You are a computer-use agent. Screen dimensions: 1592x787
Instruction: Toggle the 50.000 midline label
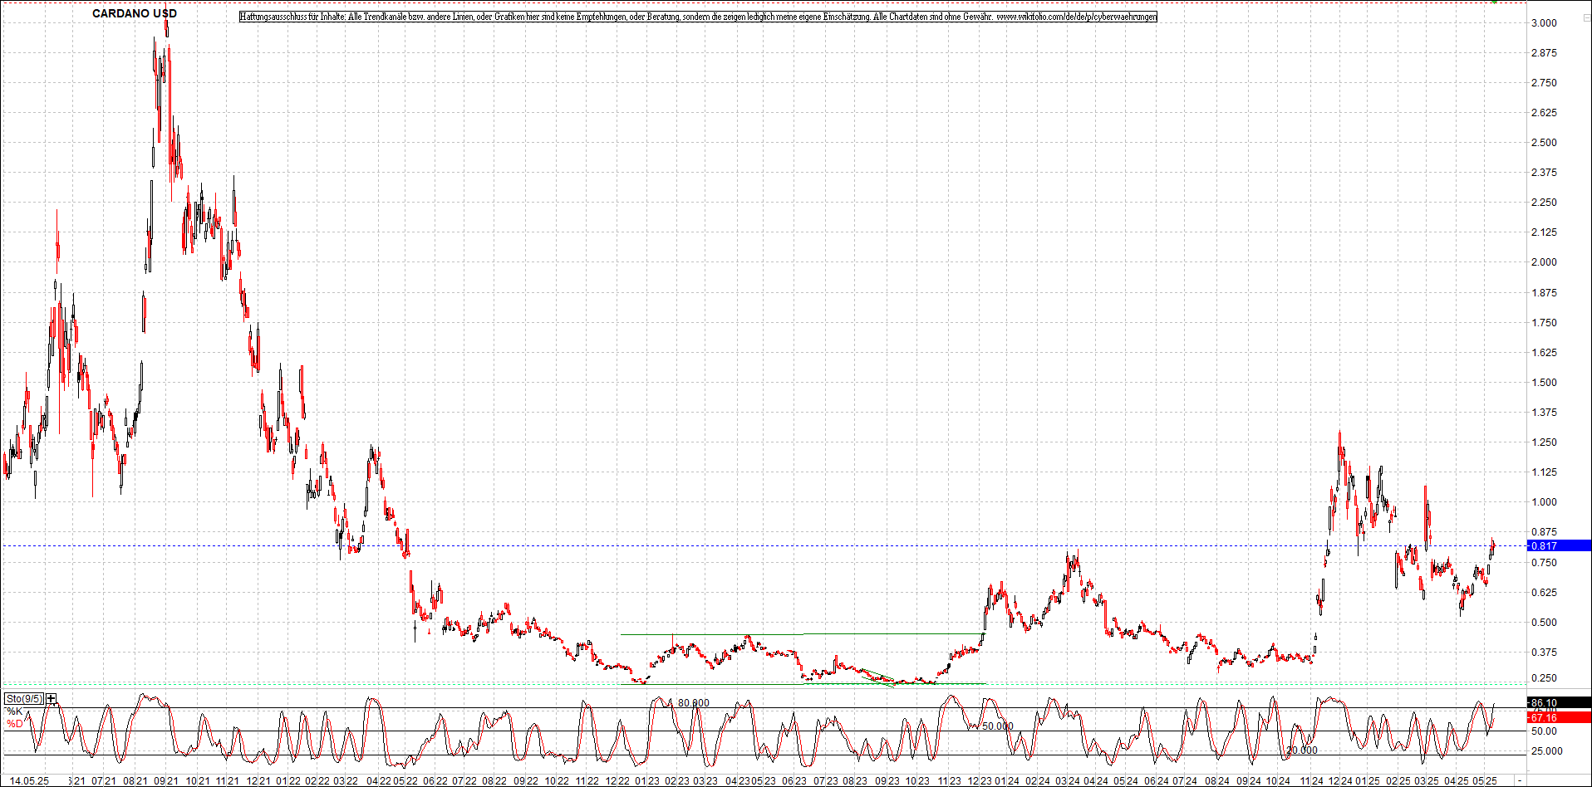[x=998, y=725]
